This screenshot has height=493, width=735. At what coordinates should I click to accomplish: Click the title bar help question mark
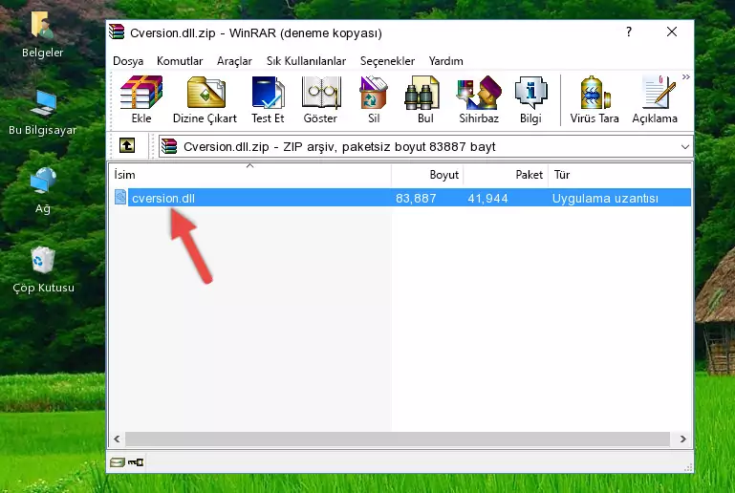[629, 32]
